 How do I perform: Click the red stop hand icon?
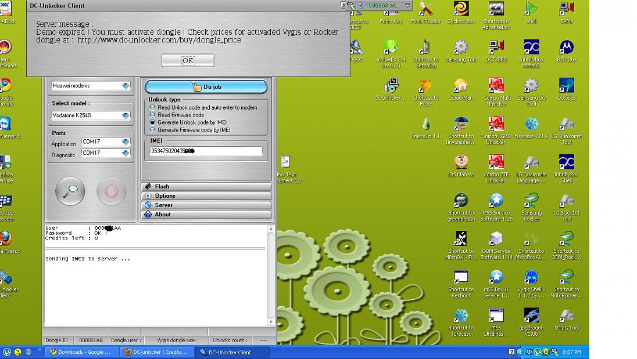(111, 191)
